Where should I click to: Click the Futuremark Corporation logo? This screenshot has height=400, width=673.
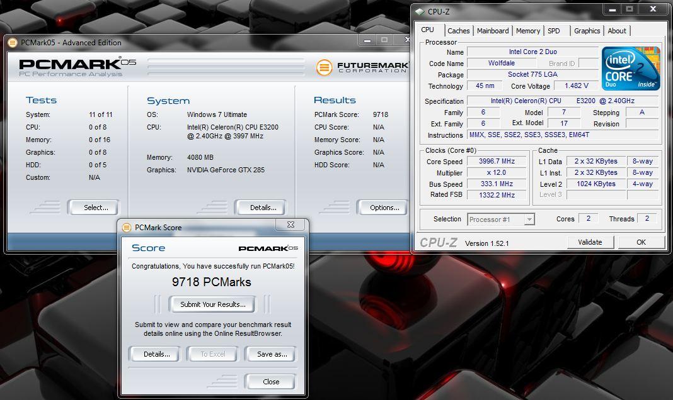[x=362, y=67]
